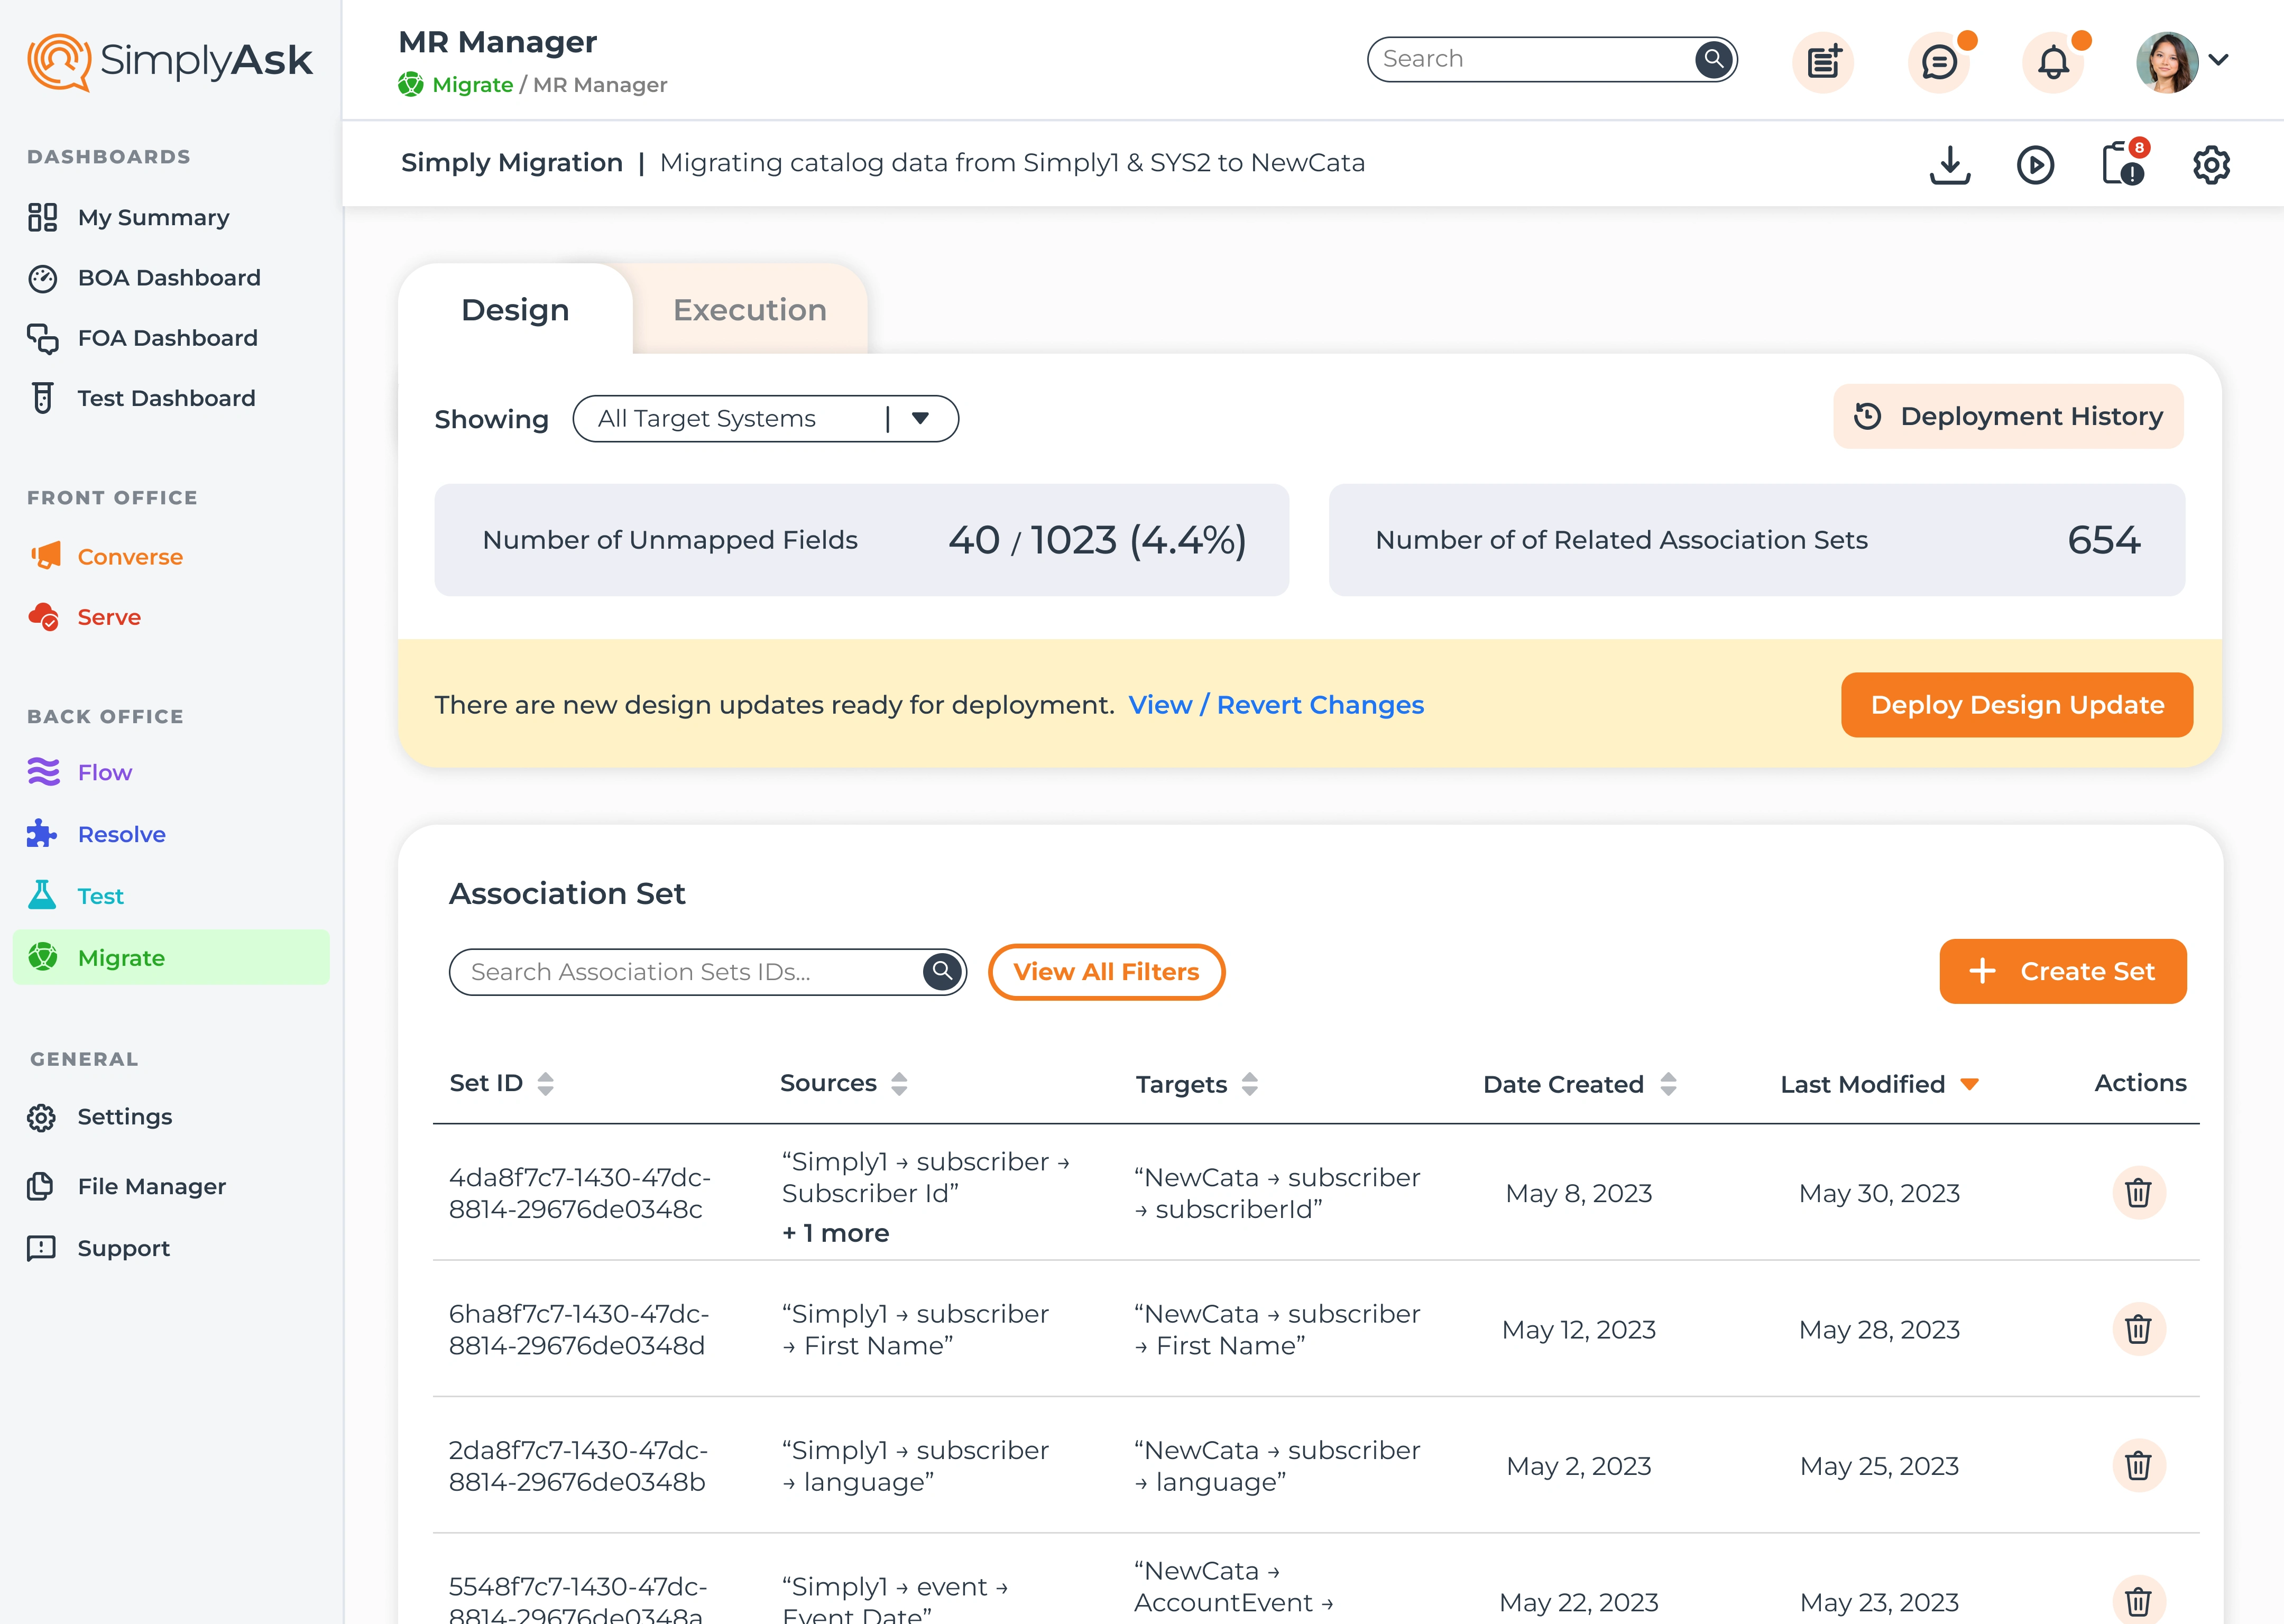This screenshot has height=1624, width=2284.
Task: Open File Manager
Action: tap(151, 1186)
